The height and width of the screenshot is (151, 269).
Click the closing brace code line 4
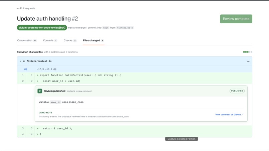[134, 134]
